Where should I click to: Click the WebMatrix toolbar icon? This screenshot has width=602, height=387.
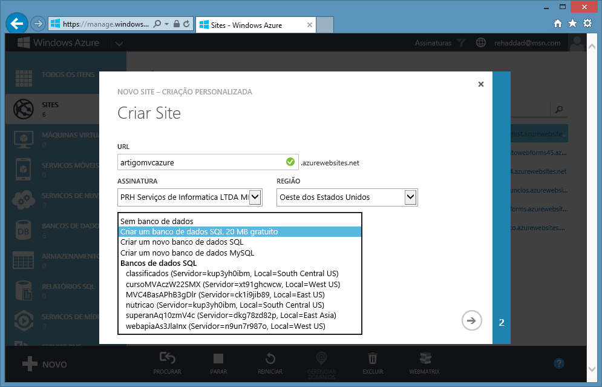(x=425, y=358)
